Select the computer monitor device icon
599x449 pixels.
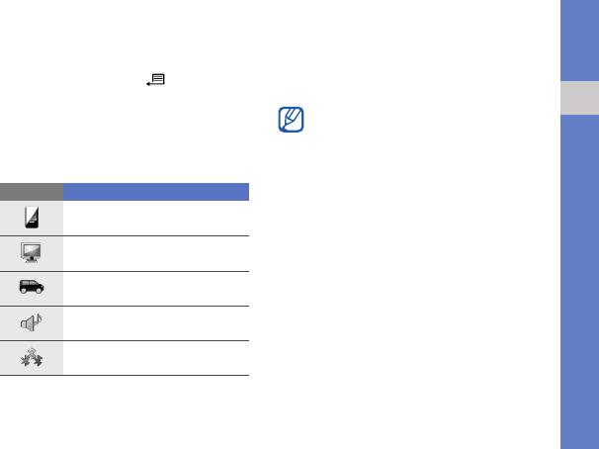[x=31, y=252]
